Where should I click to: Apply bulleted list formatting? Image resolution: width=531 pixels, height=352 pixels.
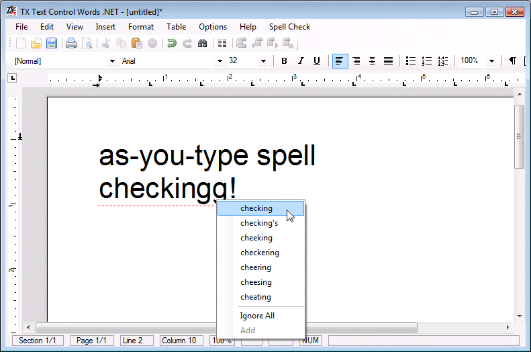tap(411, 61)
